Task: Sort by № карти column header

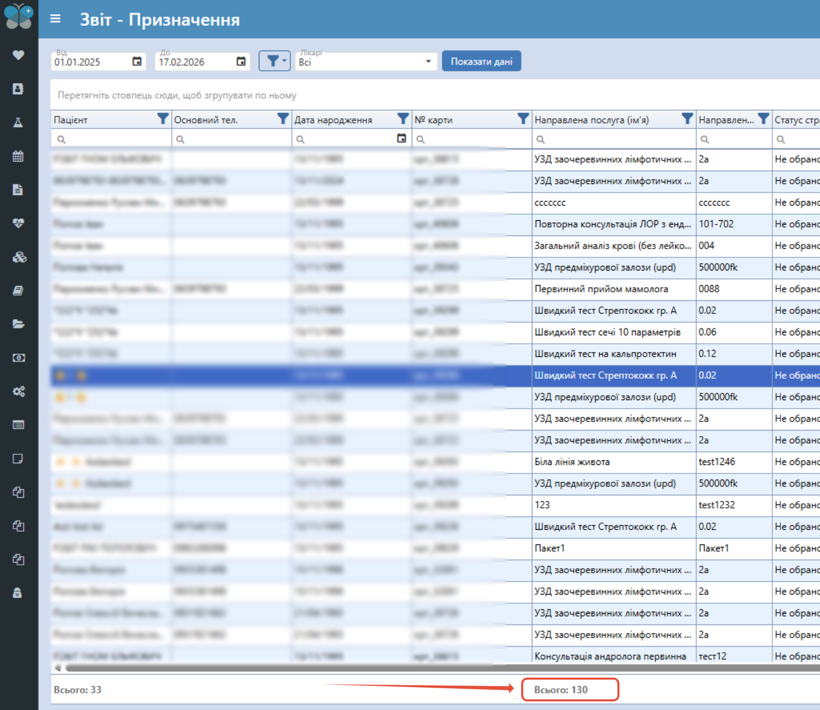Action: point(434,120)
